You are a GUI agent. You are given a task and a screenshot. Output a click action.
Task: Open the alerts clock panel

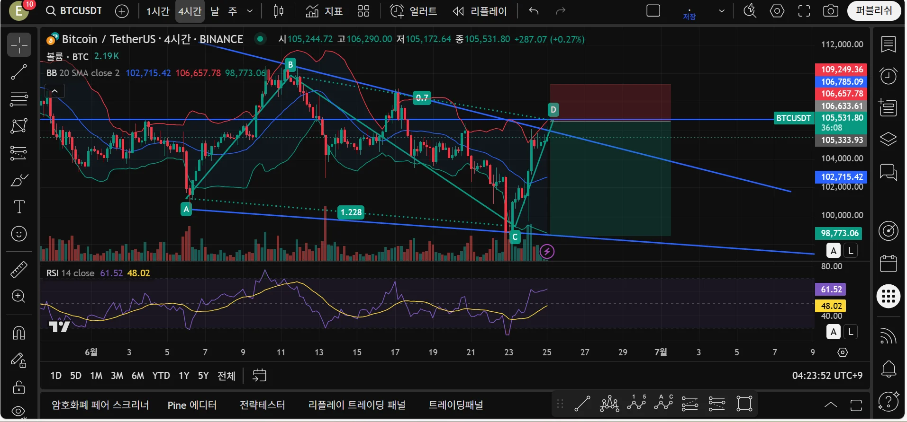(x=889, y=76)
